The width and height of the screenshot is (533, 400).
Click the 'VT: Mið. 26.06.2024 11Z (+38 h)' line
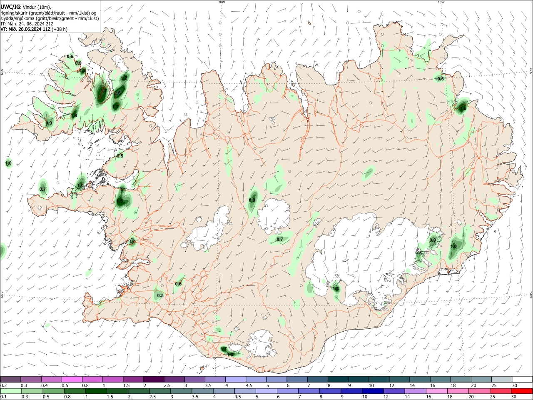point(34,29)
